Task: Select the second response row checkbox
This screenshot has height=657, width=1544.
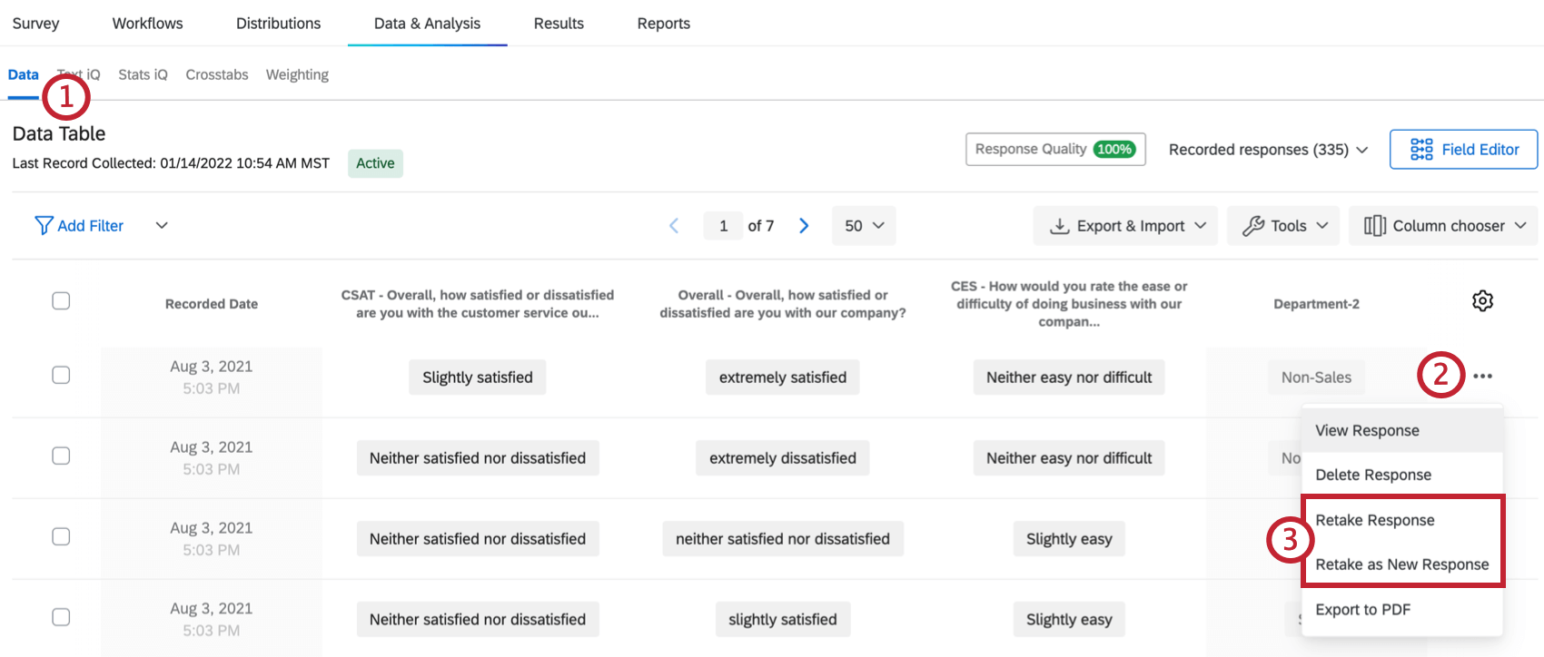Action: pos(61,456)
